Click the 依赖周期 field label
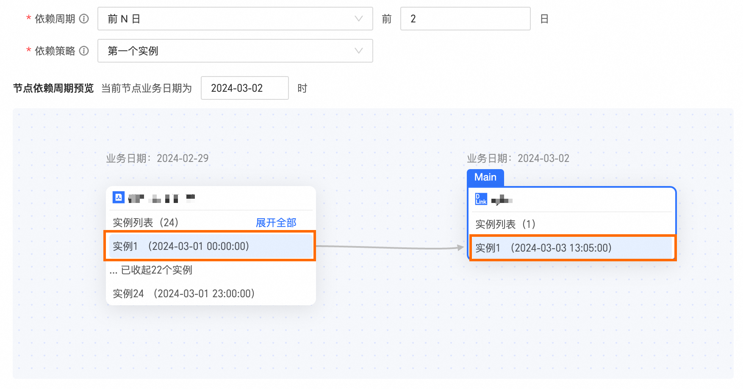This screenshot has width=743, height=389. pyautogui.click(x=55, y=19)
